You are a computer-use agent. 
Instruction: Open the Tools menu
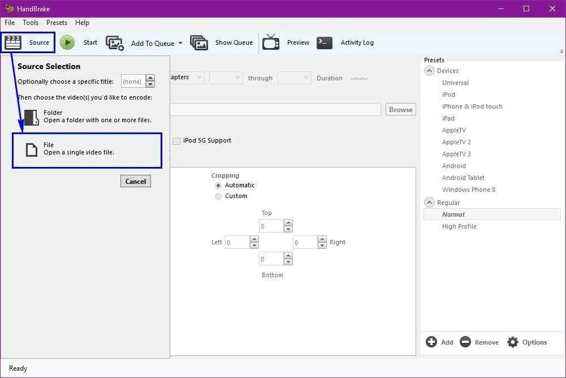tap(31, 23)
